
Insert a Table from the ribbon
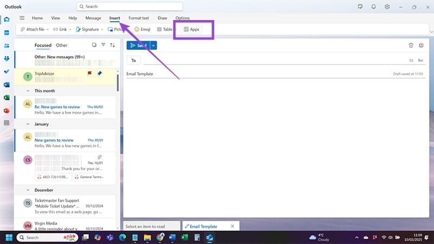pyautogui.click(x=165, y=29)
